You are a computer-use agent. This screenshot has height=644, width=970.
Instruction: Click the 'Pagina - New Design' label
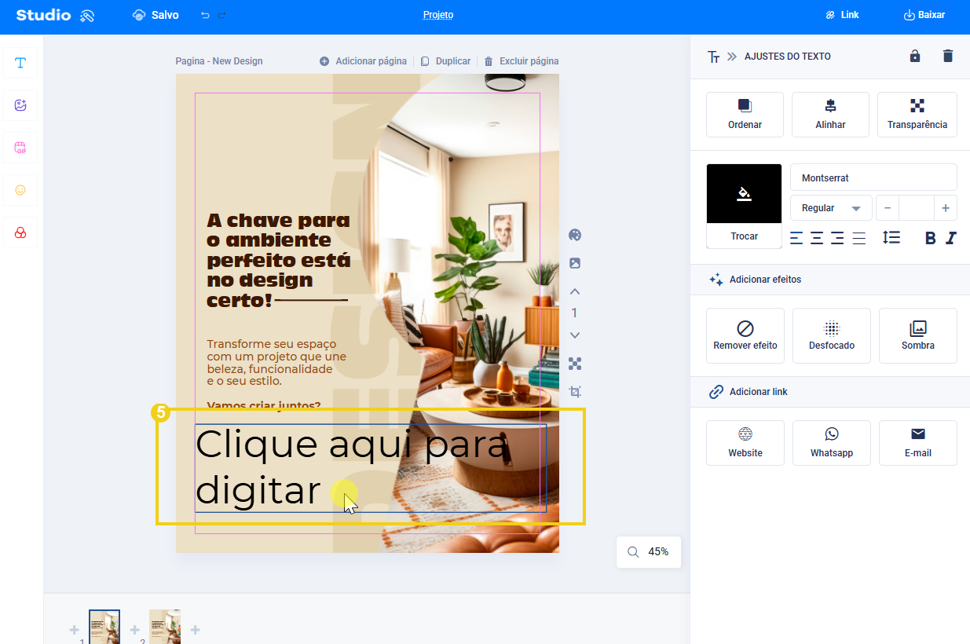(x=219, y=61)
